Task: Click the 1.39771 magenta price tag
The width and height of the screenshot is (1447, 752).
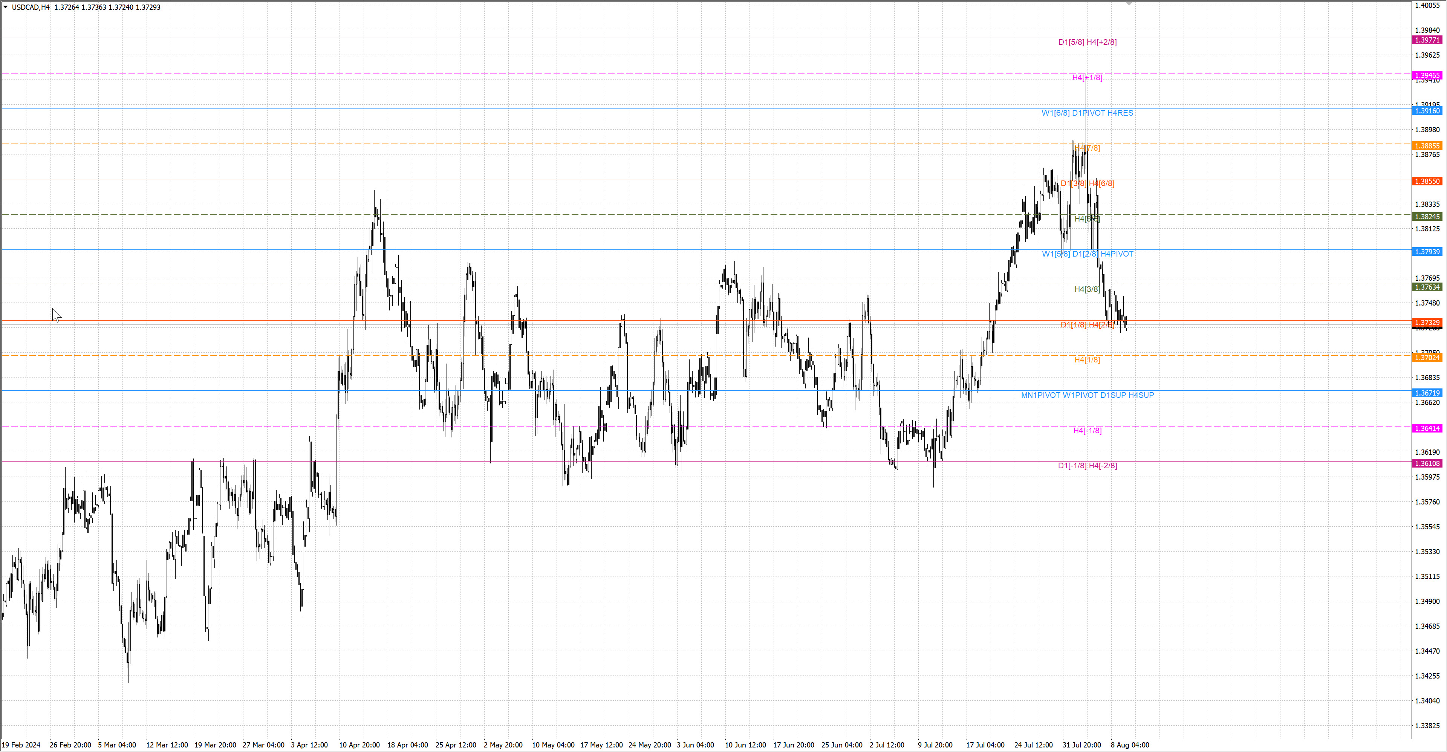Action: click(x=1427, y=40)
